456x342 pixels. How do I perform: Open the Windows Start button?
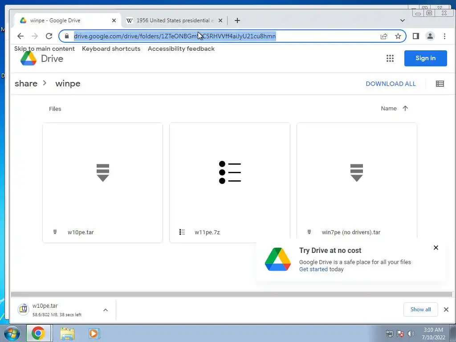[12, 333]
